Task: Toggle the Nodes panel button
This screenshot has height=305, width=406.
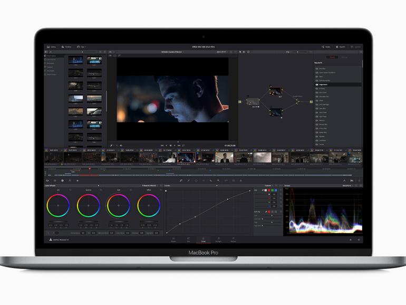Action: pyautogui.click(x=326, y=47)
